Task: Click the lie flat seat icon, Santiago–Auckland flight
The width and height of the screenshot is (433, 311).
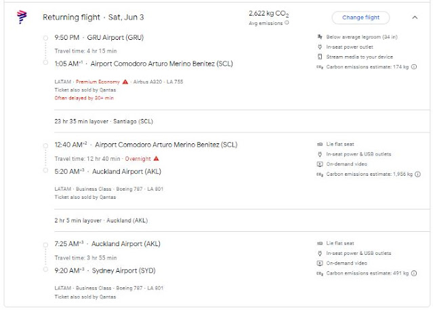Action: tap(319, 145)
